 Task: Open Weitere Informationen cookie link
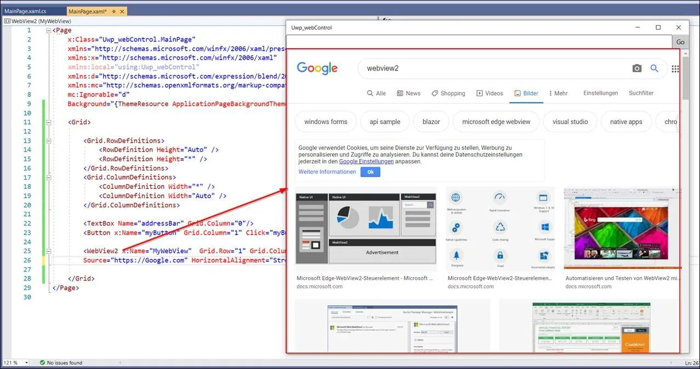(327, 172)
